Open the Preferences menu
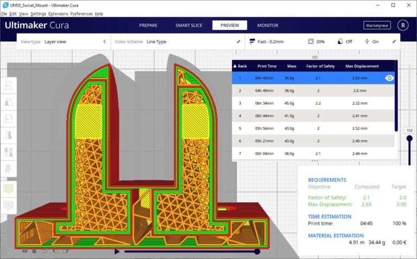Screen dimensions: 417x259 [81, 14]
